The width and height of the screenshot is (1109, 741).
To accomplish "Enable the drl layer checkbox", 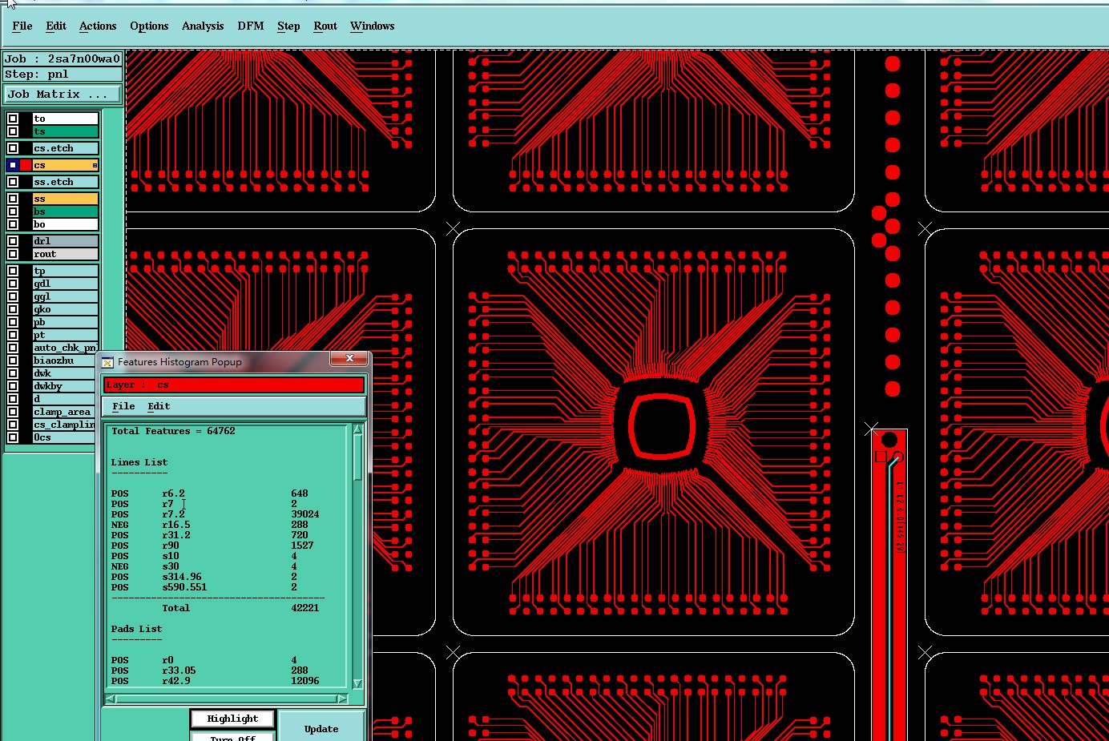I will 13,241.
